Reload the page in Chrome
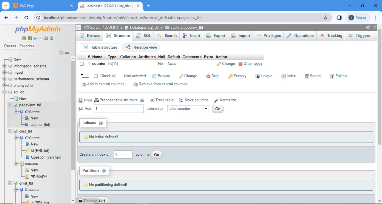 coord(26,18)
